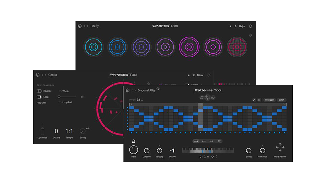Viewport: 326px width, 183px height.
Task: Open the Phrases Tool preset browser cube icon
Action: pos(37,75)
